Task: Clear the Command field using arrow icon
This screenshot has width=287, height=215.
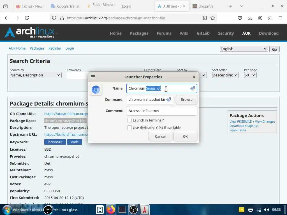Action: coord(168,99)
